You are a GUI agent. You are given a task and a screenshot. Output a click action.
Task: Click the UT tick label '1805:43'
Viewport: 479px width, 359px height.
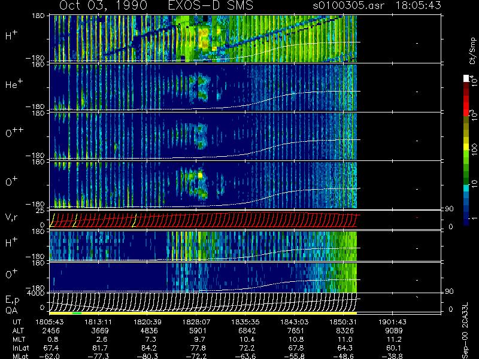tap(49, 322)
